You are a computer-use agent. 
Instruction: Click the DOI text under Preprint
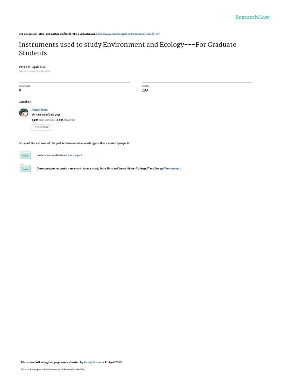[35, 71]
